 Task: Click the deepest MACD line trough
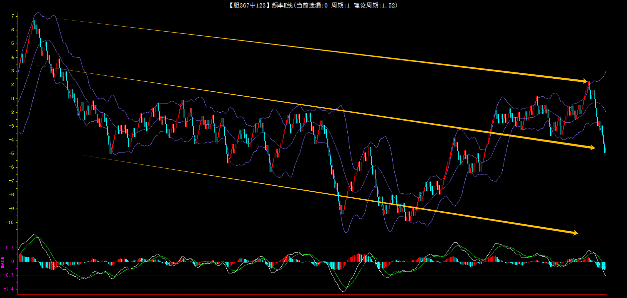coord(343,291)
